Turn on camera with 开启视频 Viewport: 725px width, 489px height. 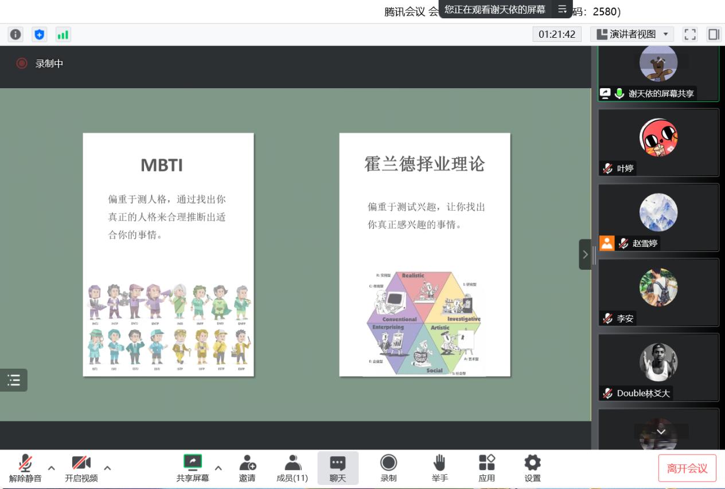point(81,468)
